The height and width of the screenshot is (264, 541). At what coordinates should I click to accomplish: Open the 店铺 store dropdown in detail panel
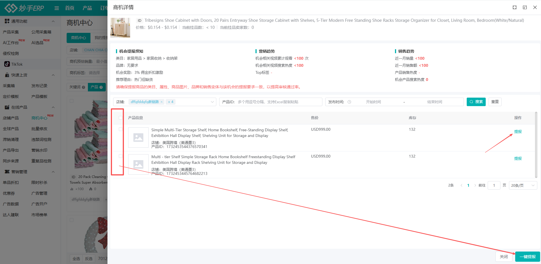click(x=165, y=102)
